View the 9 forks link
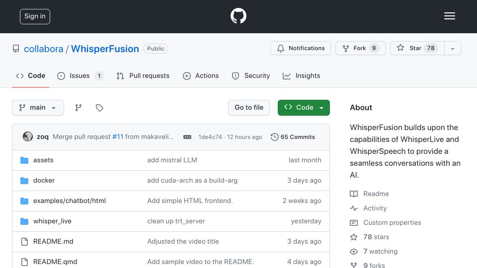Image resolution: width=477 pixels, height=268 pixels. coord(367,265)
